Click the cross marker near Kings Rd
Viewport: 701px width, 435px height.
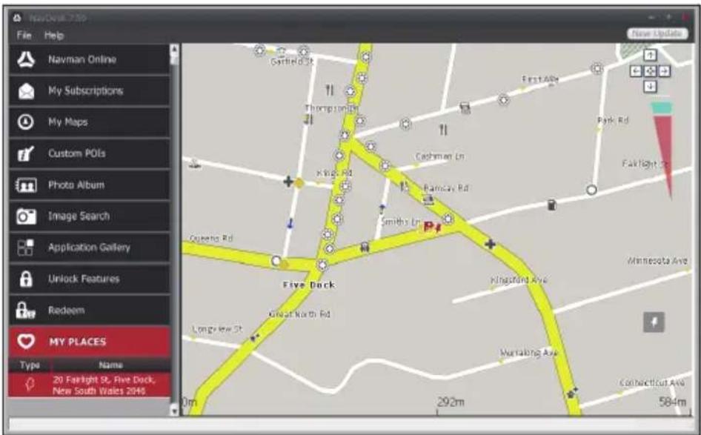tap(288, 182)
